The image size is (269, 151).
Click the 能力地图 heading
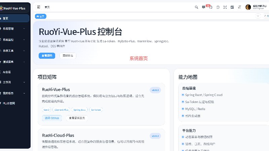(x=188, y=77)
